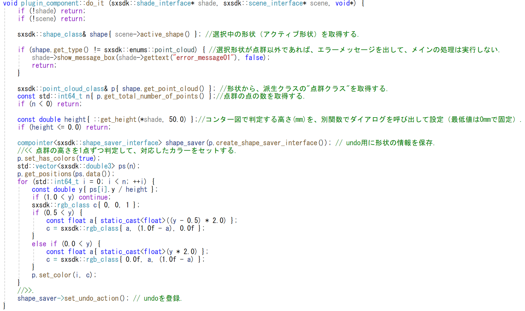
Task: Click the show_message_box method call
Action: point(86,58)
